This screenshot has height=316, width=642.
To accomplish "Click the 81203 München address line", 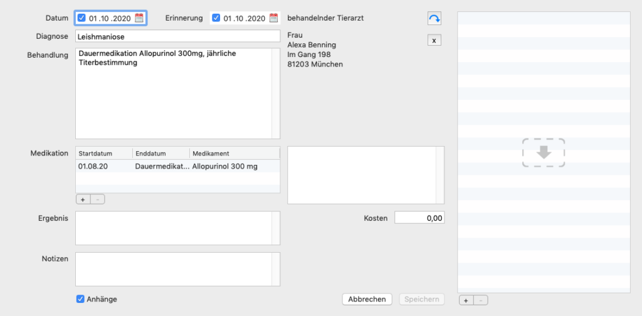I will click(x=315, y=64).
